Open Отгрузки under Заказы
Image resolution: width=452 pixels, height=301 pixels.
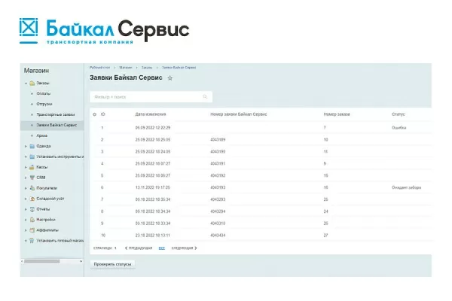tap(44, 104)
